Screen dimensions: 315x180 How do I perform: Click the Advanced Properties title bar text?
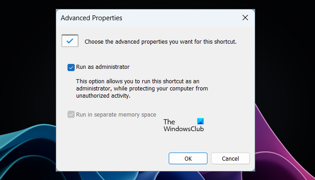pyautogui.click(x=91, y=18)
